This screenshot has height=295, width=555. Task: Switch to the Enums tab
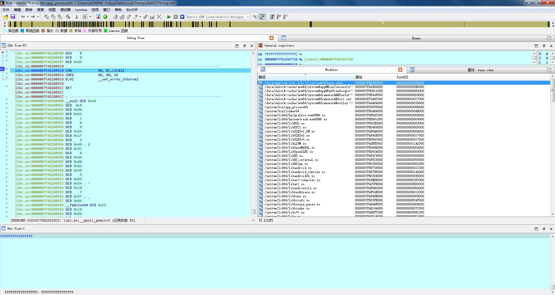(416, 38)
